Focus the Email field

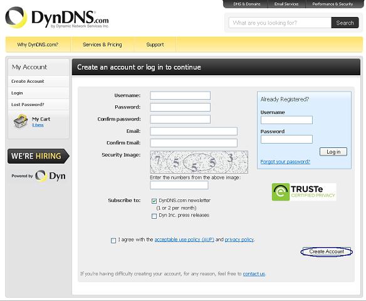tap(194, 131)
